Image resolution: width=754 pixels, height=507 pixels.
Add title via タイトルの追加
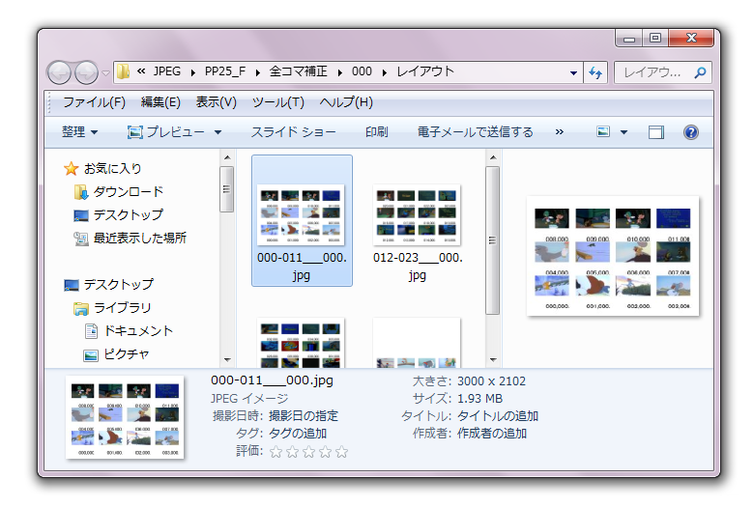pos(497,415)
